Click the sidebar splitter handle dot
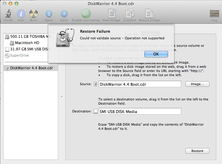222x164 pixels. coord(62,97)
